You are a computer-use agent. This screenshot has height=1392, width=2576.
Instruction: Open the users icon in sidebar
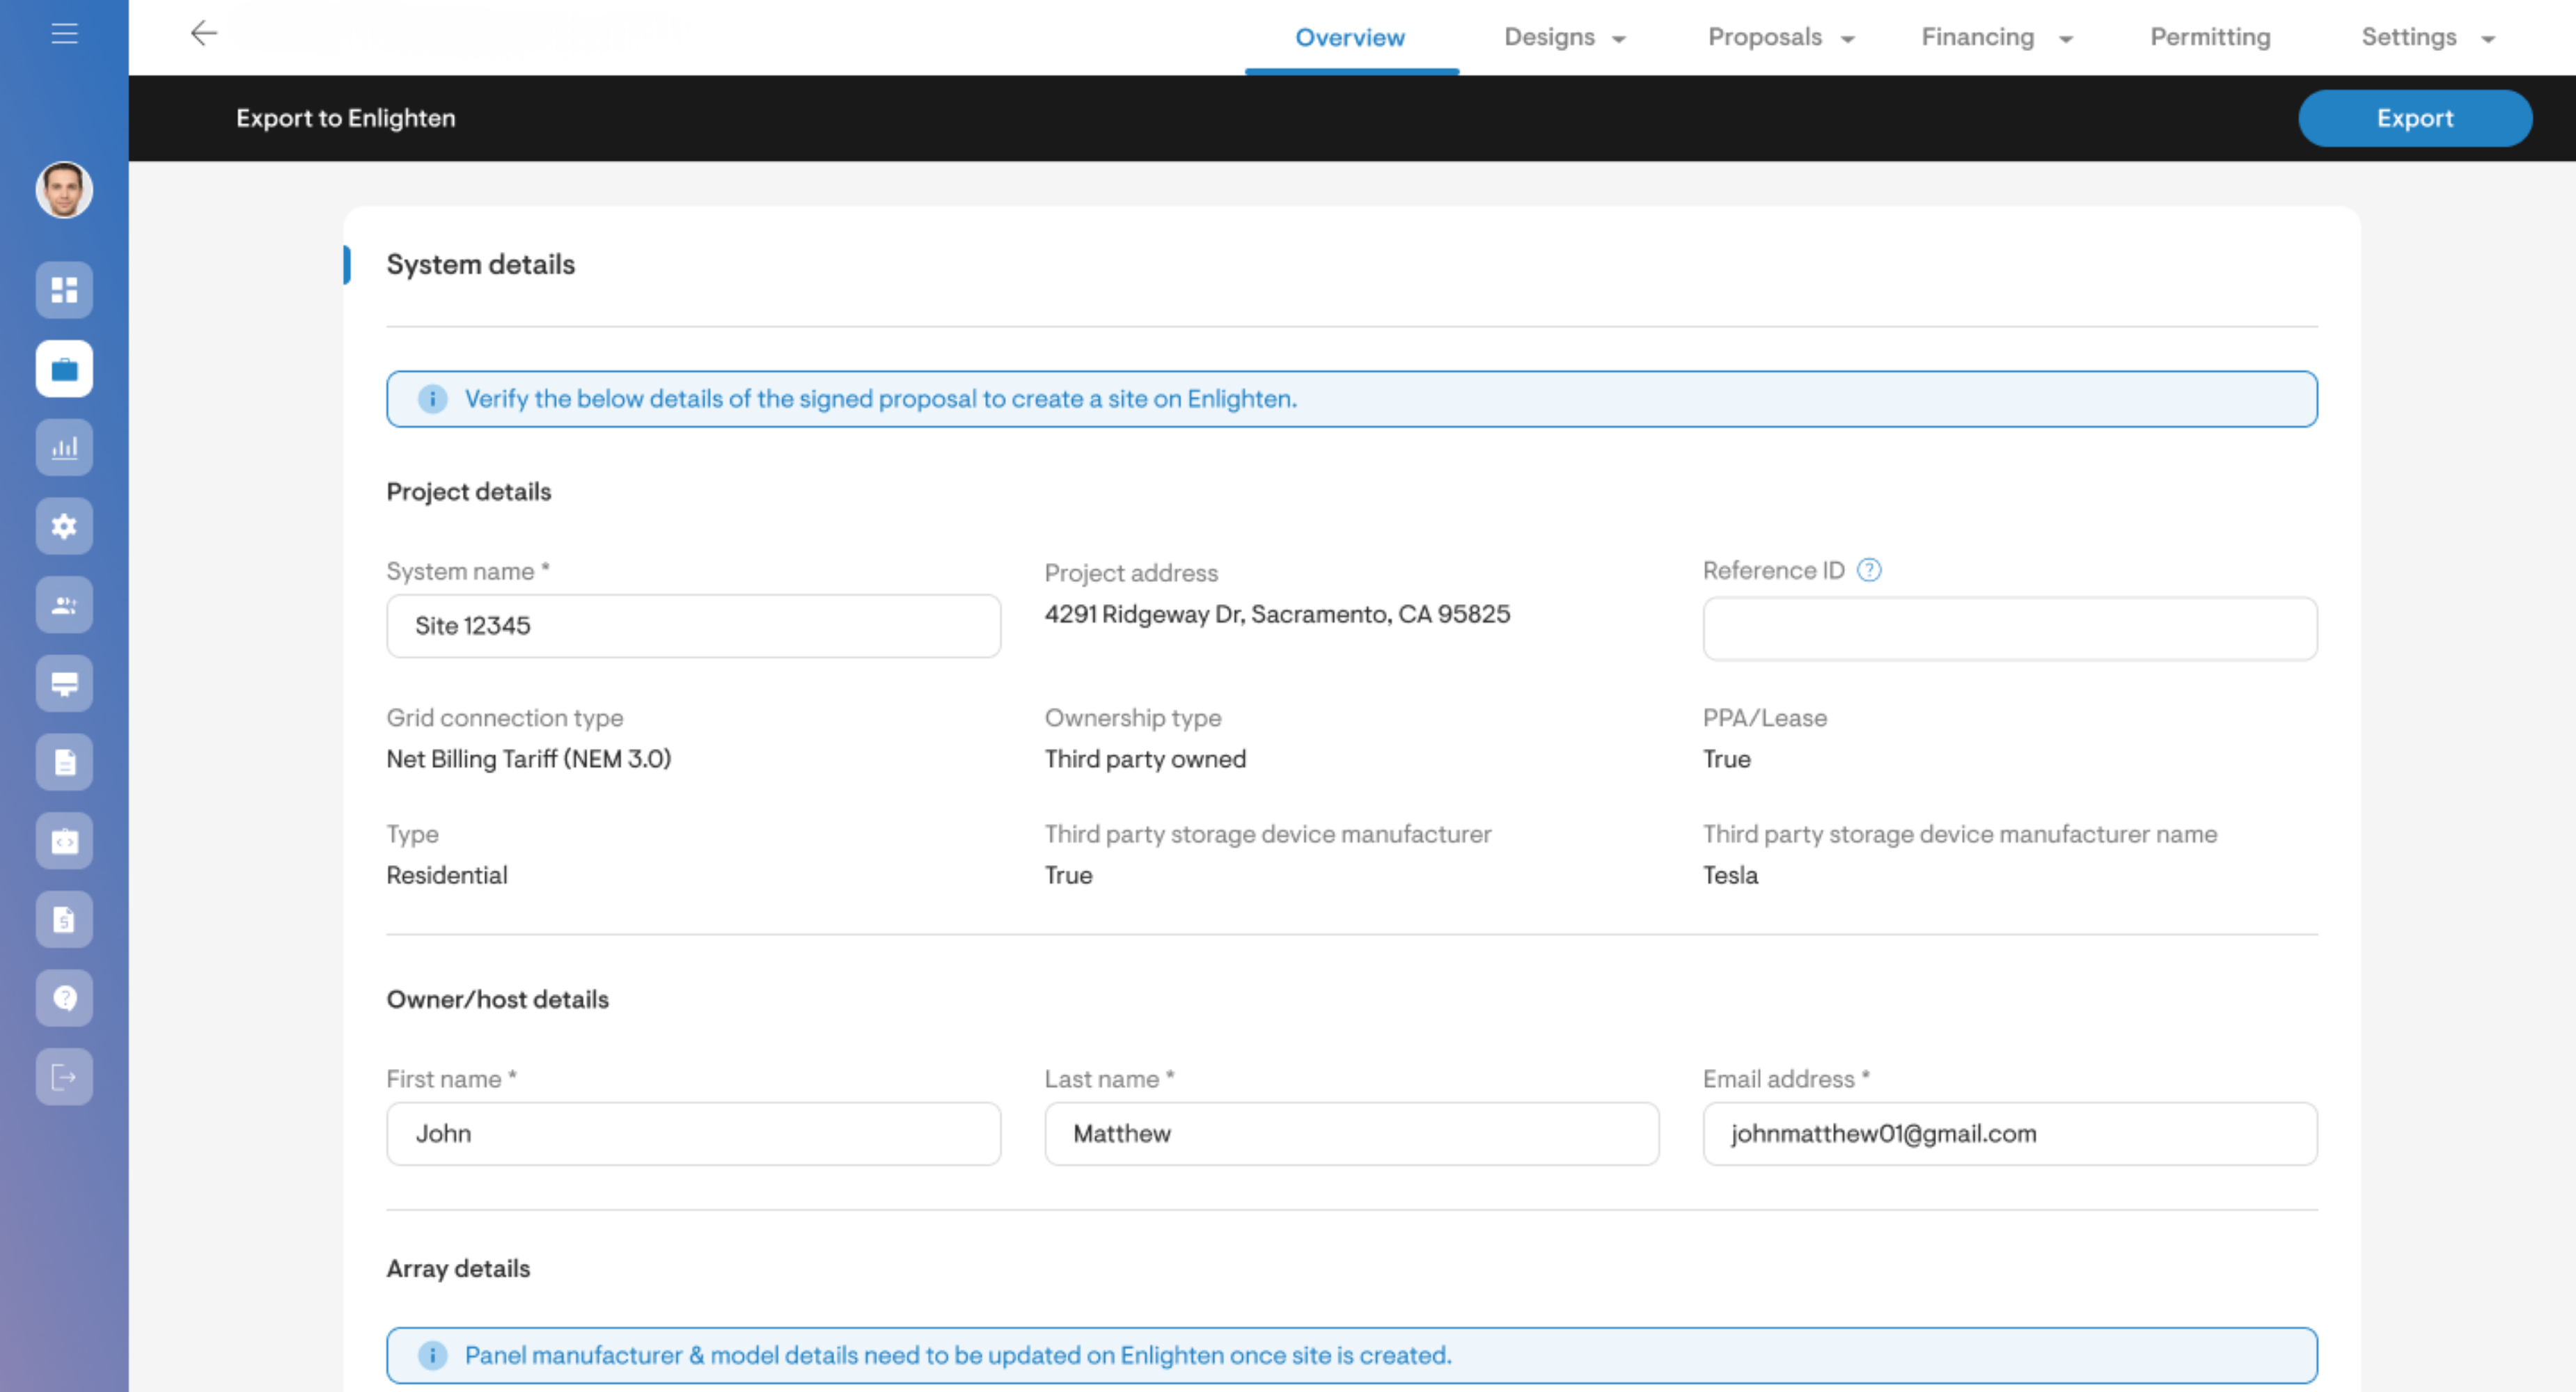tap(64, 605)
